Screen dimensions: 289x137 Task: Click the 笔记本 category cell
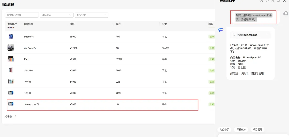pyautogui.click(x=166, y=48)
